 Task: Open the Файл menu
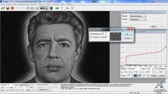[3, 4]
